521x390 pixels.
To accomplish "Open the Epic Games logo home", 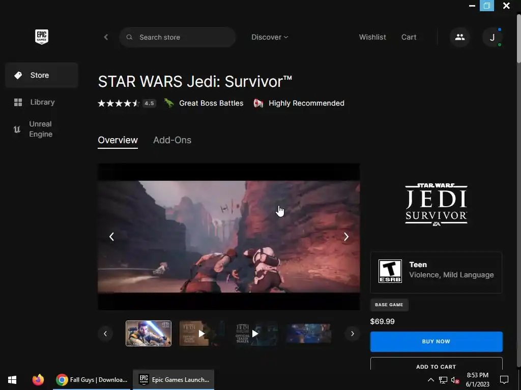I will (x=42, y=37).
